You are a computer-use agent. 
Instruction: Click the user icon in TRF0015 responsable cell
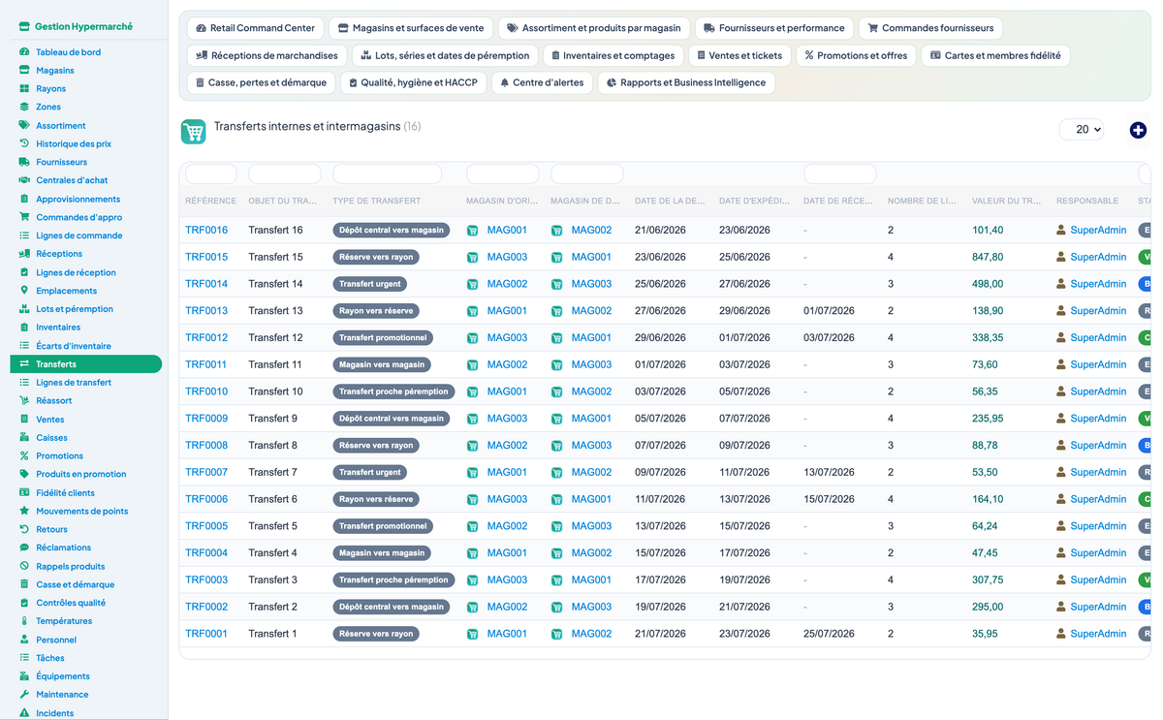point(1061,257)
